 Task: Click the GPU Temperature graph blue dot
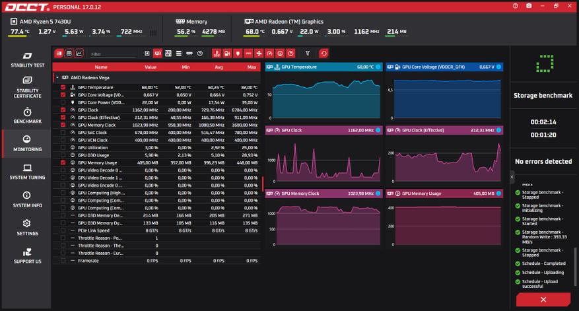coord(378,67)
